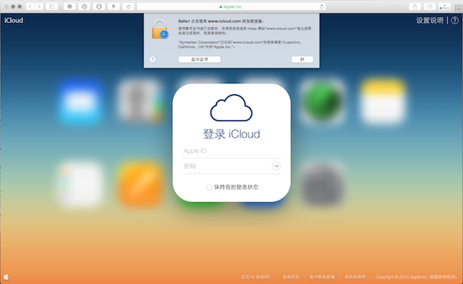The image size is (463, 284).
Task: Open the blurred yellow Notes app icon
Action: click(383, 102)
